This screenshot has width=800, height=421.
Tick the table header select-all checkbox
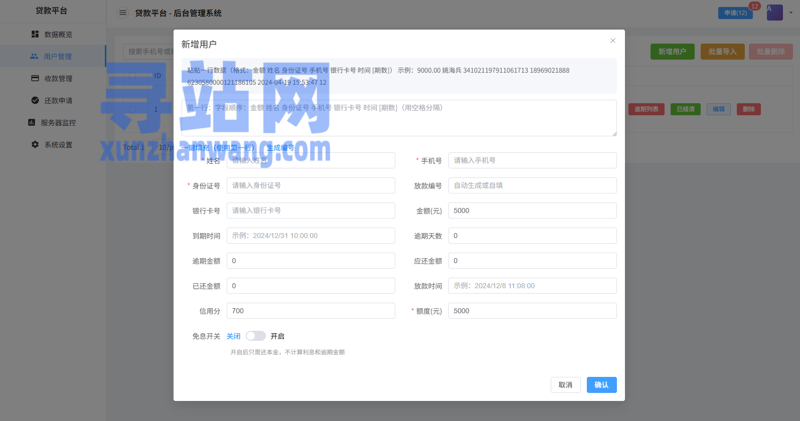pyautogui.click(x=132, y=76)
